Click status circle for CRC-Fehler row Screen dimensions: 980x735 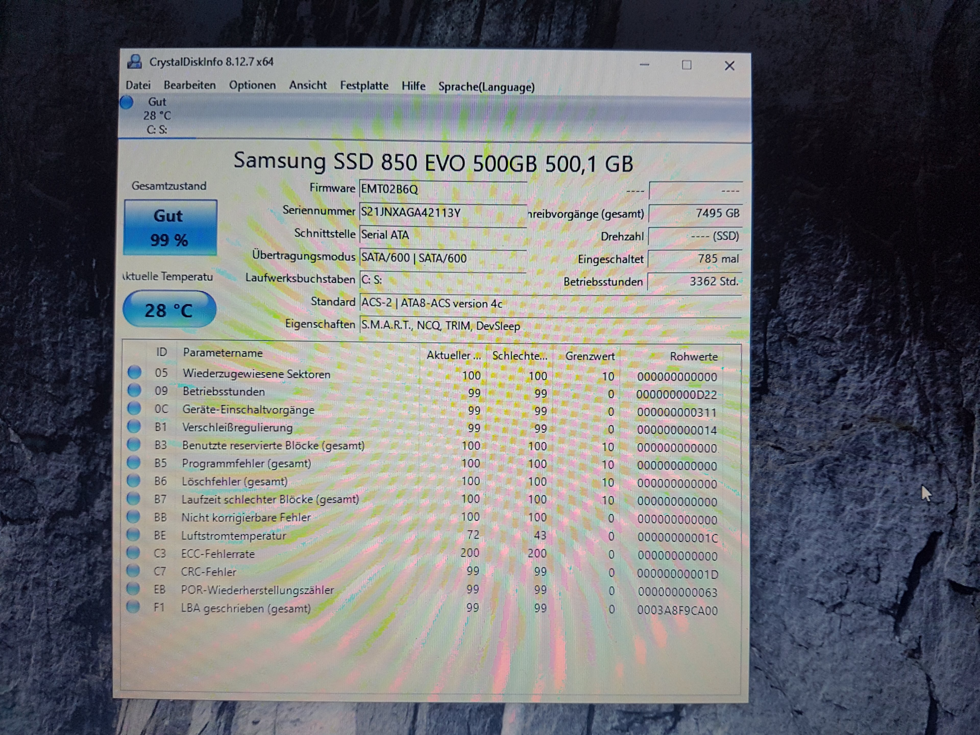133,571
